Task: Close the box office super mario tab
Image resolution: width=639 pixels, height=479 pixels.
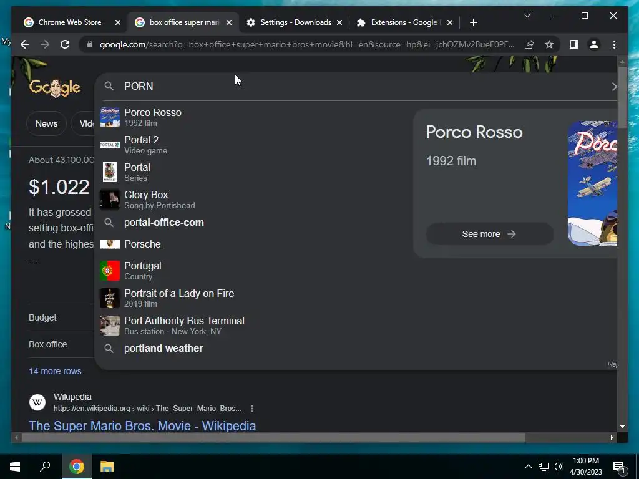Action: pyautogui.click(x=229, y=22)
